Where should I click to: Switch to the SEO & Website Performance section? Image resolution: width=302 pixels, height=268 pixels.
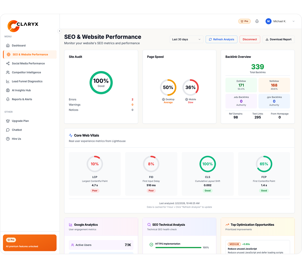tap(30, 54)
